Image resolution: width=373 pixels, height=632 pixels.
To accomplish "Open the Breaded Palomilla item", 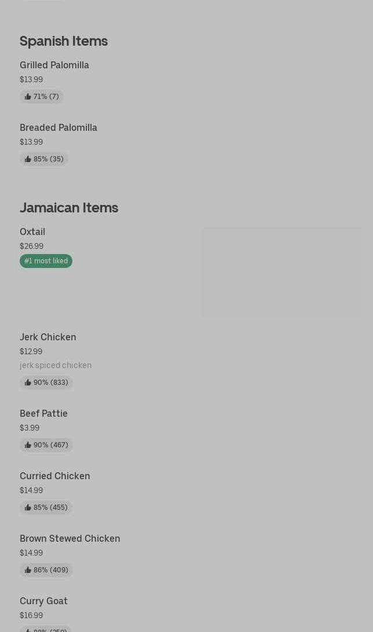I will tap(58, 127).
